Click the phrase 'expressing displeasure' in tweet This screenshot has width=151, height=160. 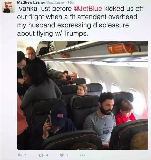(x=93, y=25)
